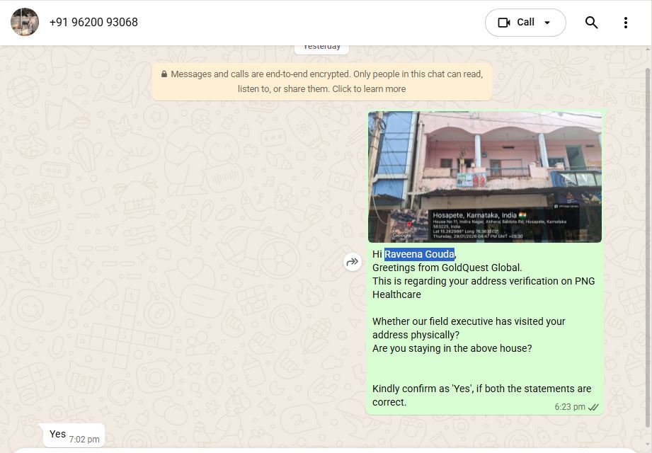Image resolution: width=652 pixels, height=453 pixels.
Task: Search within this chat
Action: 591,23
